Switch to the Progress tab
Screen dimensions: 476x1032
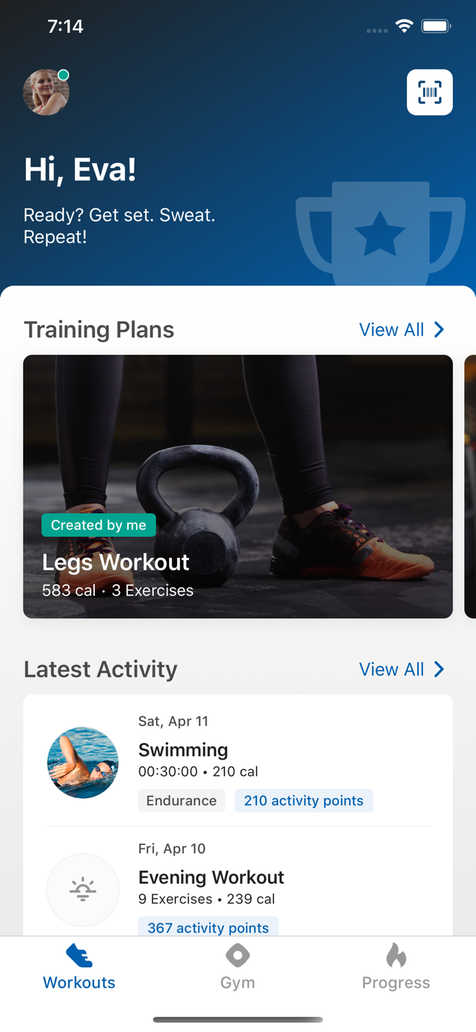pyautogui.click(x=396, y=967)
